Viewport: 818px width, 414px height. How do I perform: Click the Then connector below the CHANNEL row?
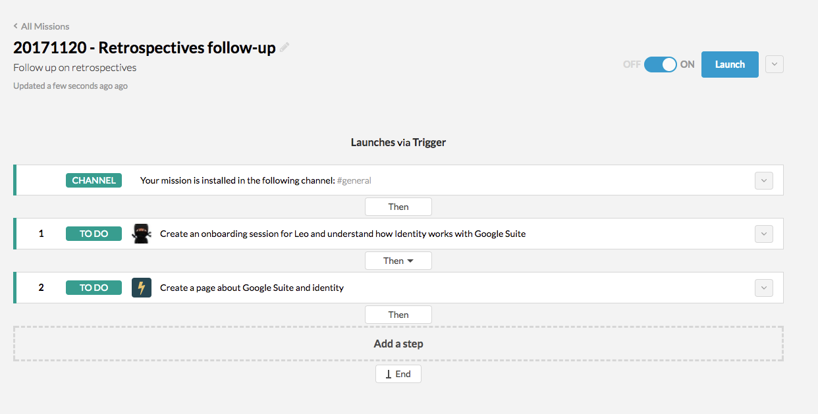398,207
